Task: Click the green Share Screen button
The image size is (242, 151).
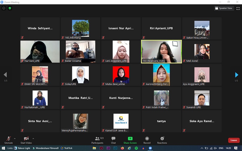Action: [130, 139]
